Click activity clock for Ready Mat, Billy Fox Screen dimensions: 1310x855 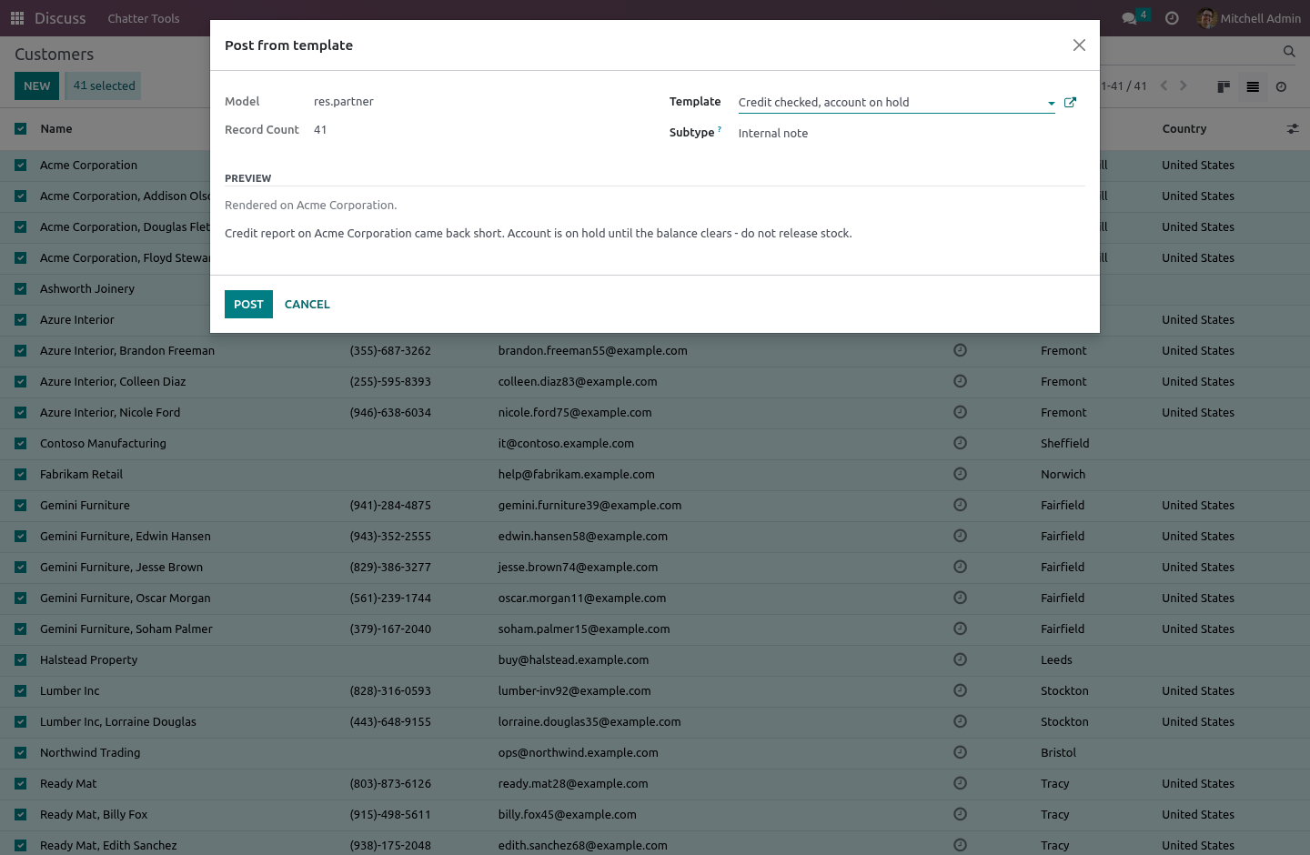point(960,814)
